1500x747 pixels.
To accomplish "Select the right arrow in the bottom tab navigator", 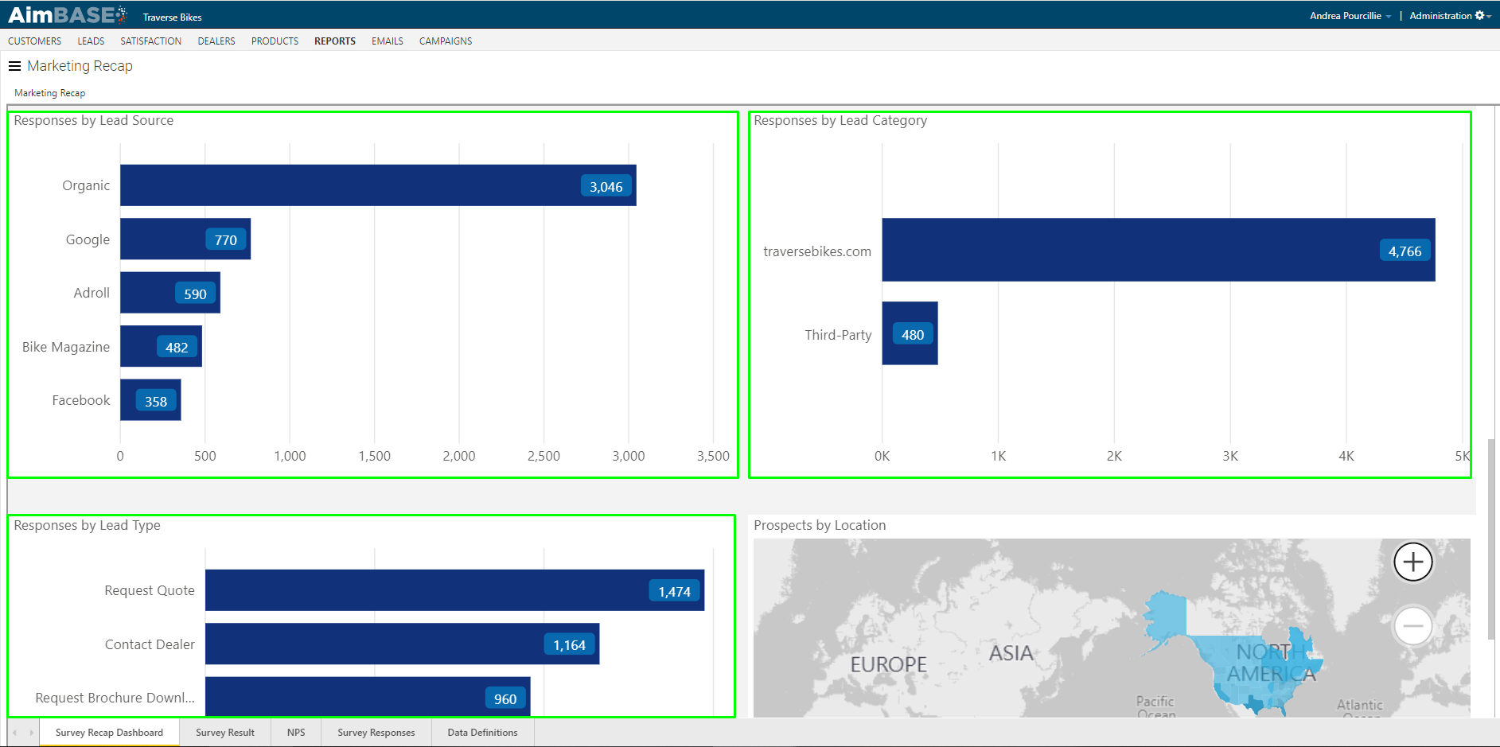I will [32, 732].
